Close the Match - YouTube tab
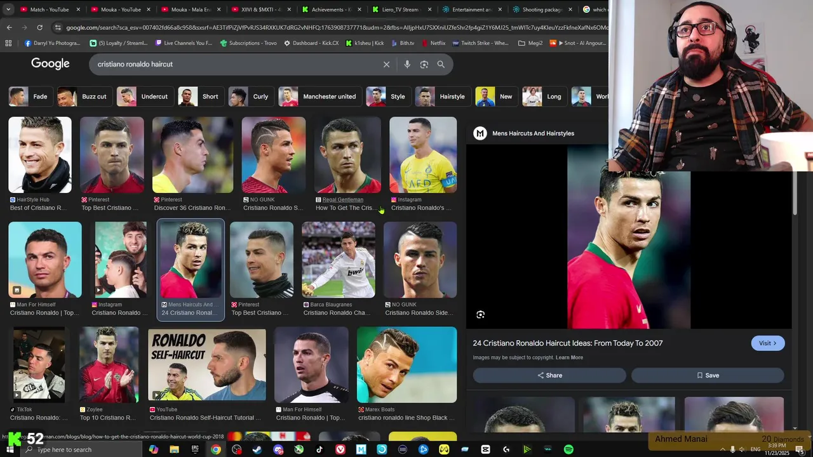Viewport: 813px width, 457px height. tap(79, 10)
